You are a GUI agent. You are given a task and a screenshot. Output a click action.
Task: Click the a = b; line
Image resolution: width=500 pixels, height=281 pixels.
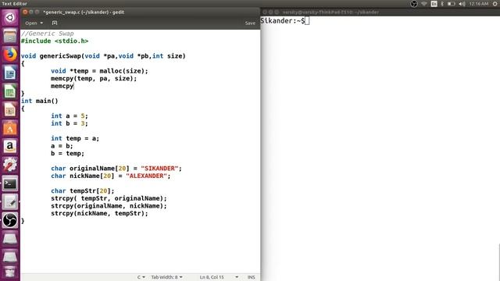click(62, 146)
